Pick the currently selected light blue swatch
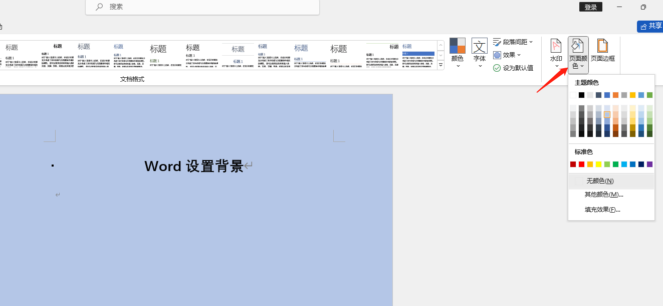 coord(607,114)
